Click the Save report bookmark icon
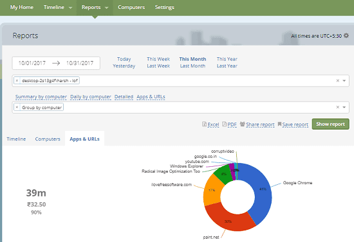The width and height of the screenshot is (354, 242). pos(279,124)
